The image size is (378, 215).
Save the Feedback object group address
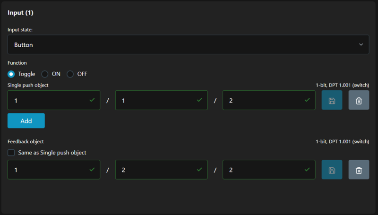332,170
